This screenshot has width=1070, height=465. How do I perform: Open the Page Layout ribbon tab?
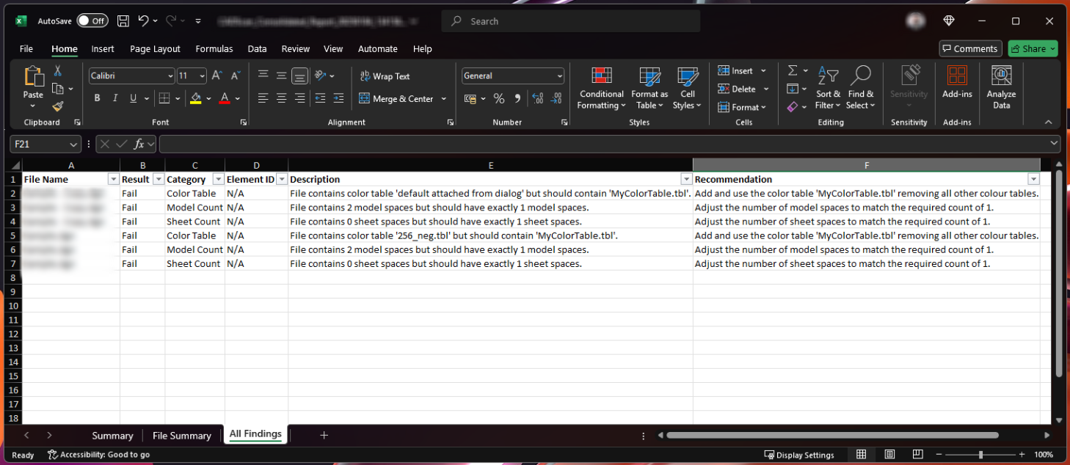pyautogui.click(x=155, y=49)
